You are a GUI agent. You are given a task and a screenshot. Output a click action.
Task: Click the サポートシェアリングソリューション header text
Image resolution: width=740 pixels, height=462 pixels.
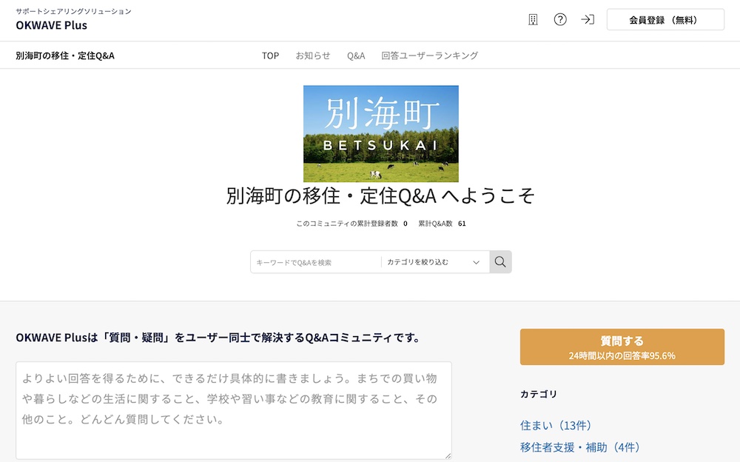(x=74, y=11)
